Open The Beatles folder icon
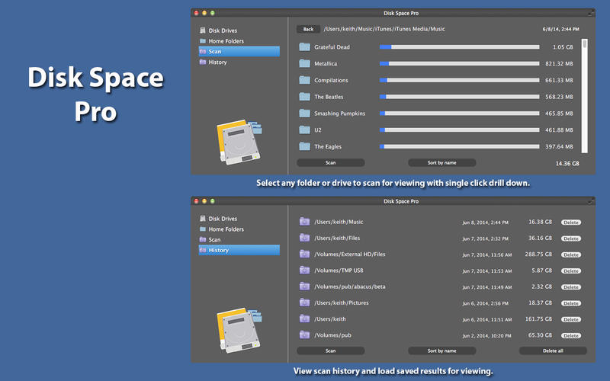The width and height of the screenshot is (610, 381). [304, 97]
